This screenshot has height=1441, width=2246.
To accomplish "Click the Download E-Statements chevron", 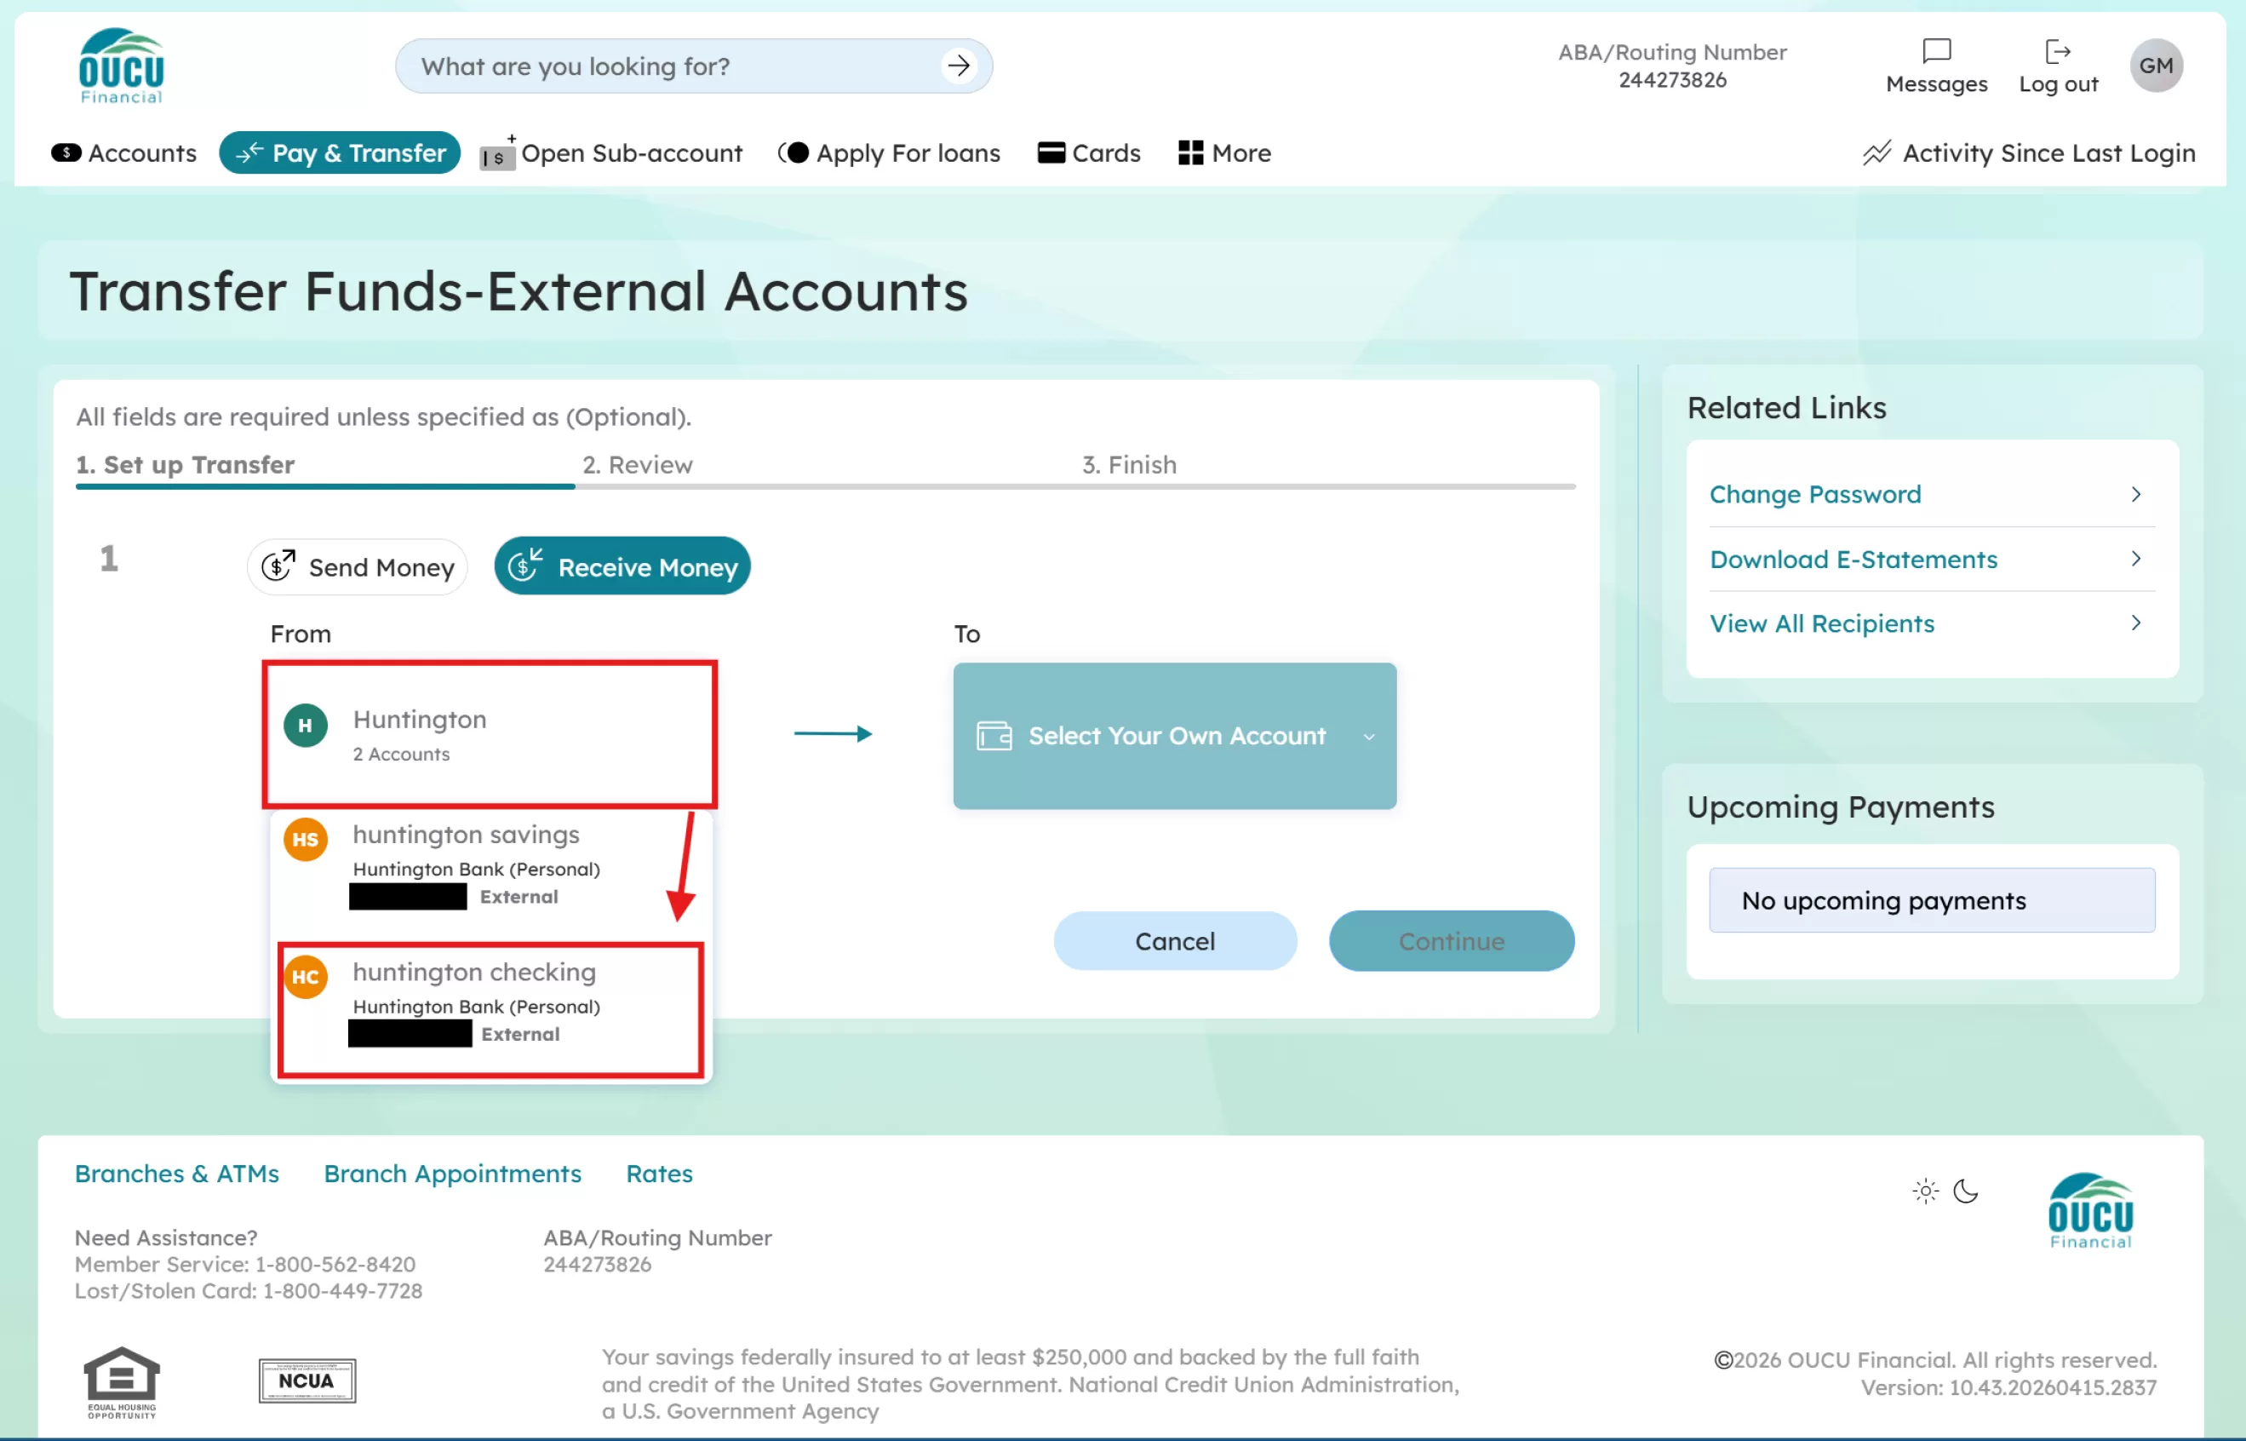I will tap(2134, 559).
